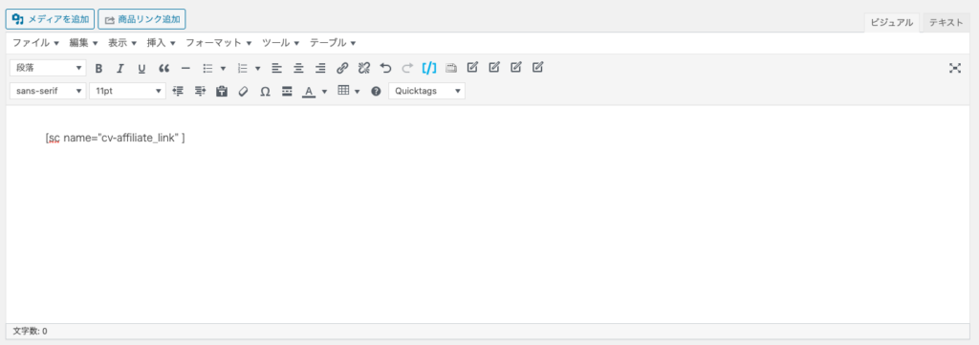Insert a horizontal line
Viewport: 979px width, 345px height.
click(x=185, y=68)
